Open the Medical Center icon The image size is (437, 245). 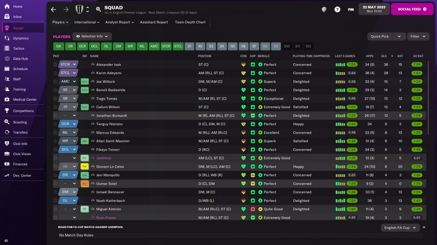pyautogui.click(x=7, y=99)
